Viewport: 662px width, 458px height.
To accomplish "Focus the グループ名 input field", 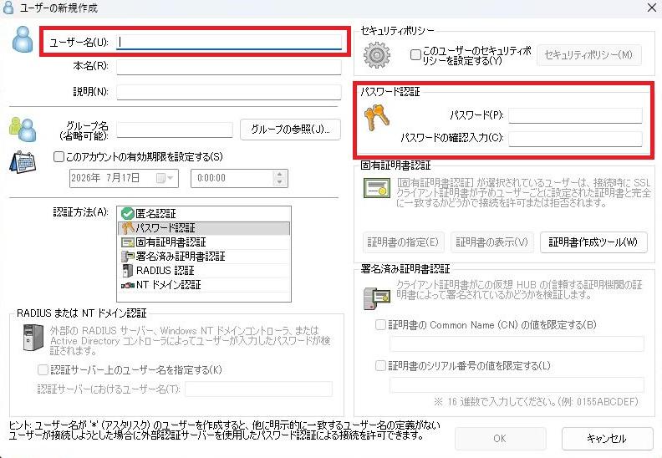I will coord(175,130).
